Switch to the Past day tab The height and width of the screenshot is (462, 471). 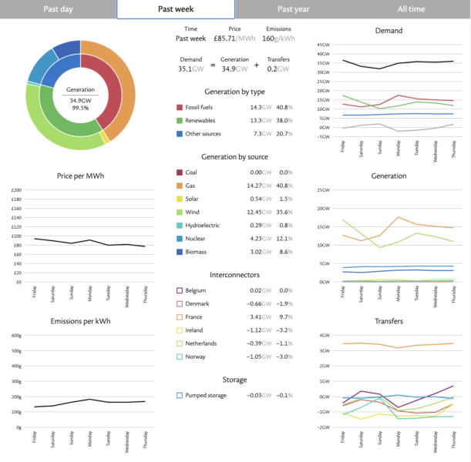coord(59,9)
